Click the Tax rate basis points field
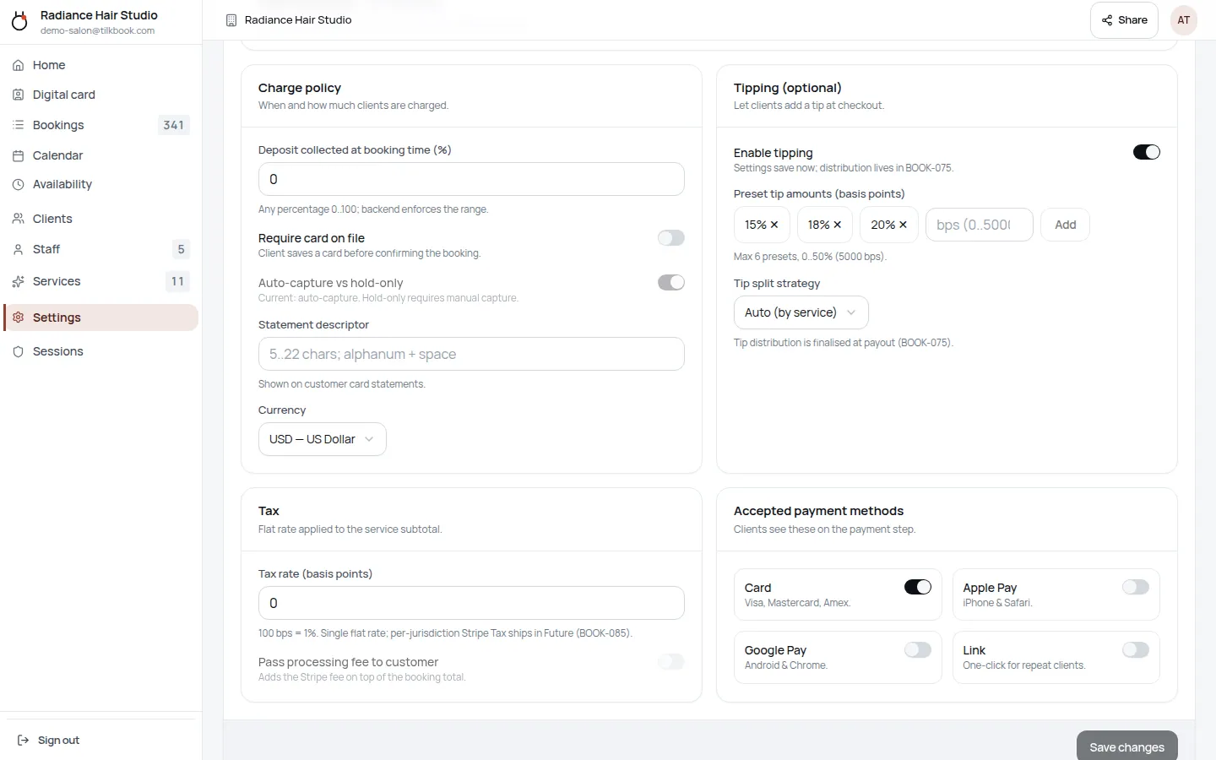 click(471, 603)
